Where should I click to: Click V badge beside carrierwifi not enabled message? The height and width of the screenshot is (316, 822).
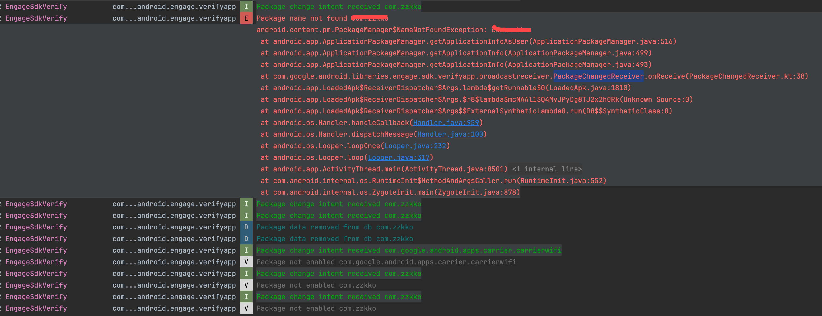[x=246, y=262]
